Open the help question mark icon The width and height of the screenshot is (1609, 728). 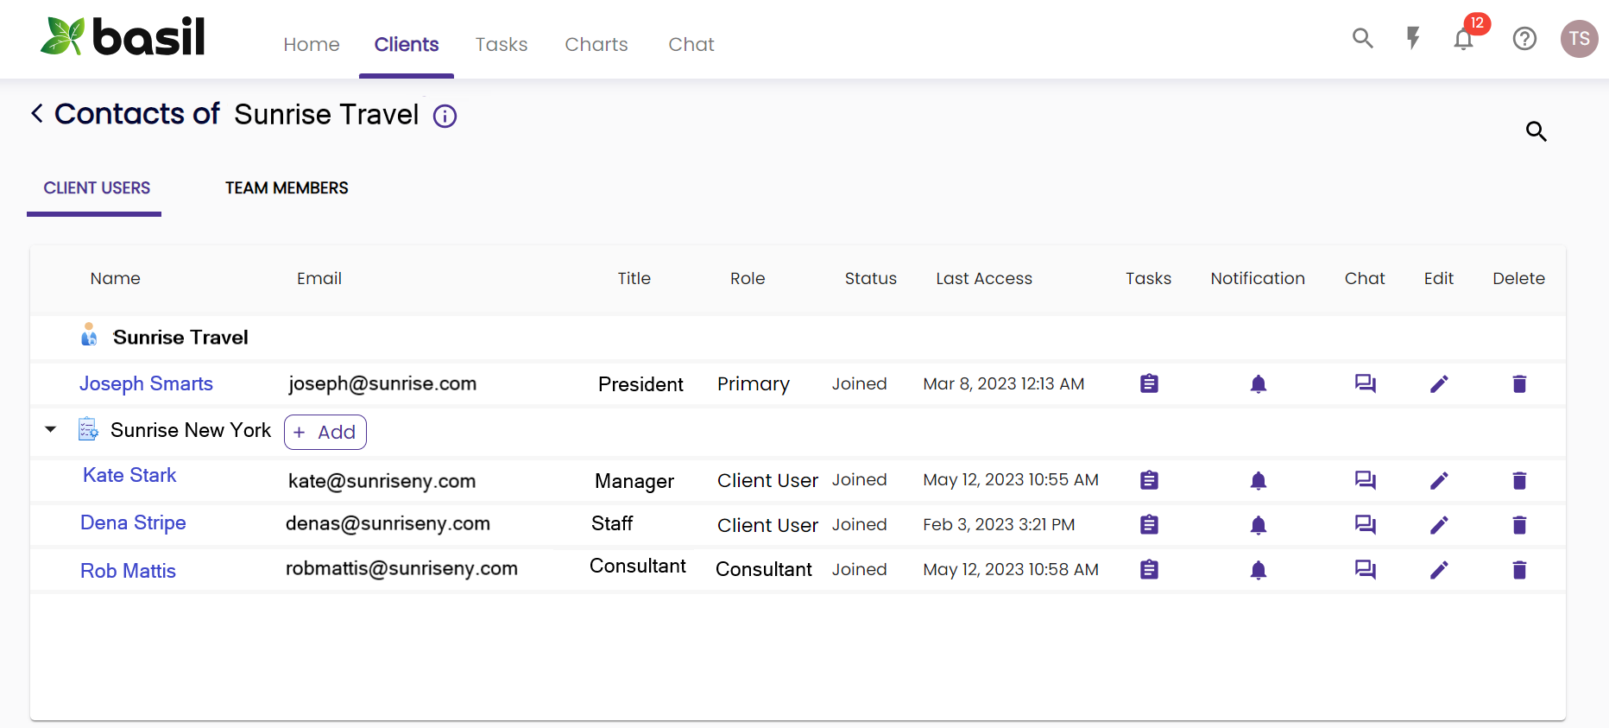point(1524,39)
